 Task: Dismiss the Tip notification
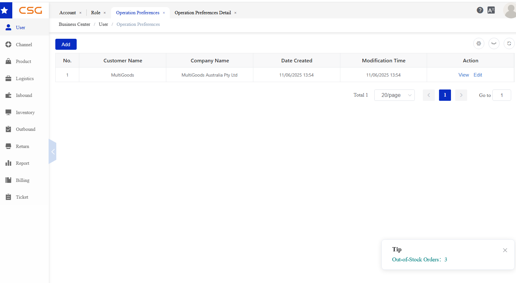click(x=505, y=250)
